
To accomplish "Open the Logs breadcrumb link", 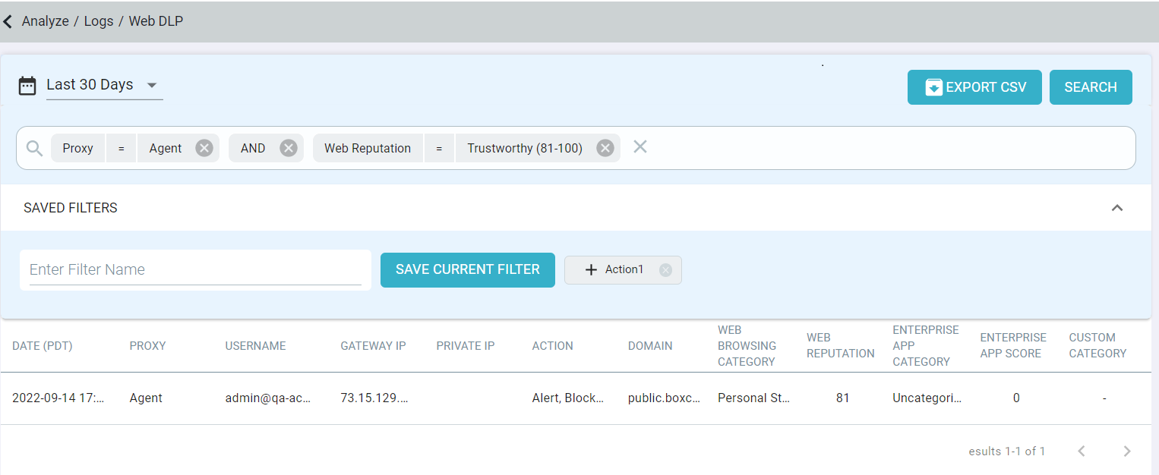I will (99, 21).
